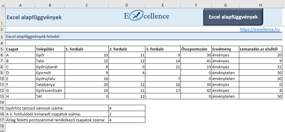Select team B's 3. forduló value 14
Viewport: 285px width, 132px height.
click(163, 61)
